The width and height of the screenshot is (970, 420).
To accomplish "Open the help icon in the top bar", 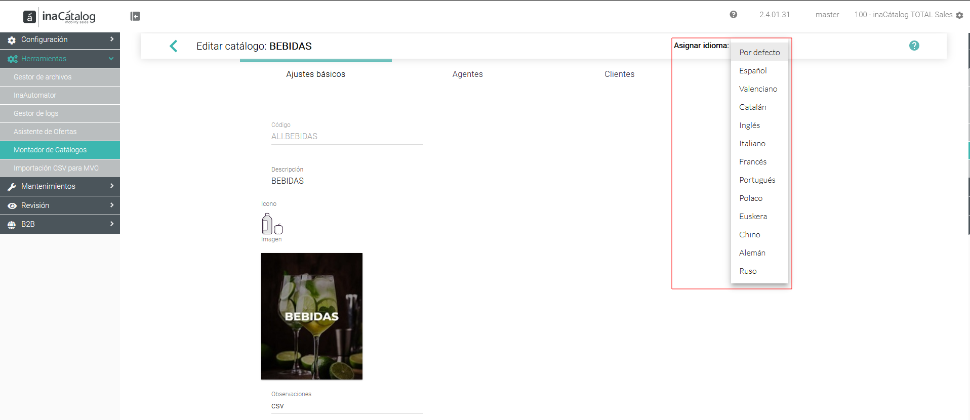I will pyautogui.click(x=733, y=15).
